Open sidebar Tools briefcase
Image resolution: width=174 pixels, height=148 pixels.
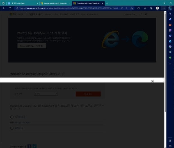point(170,25)
